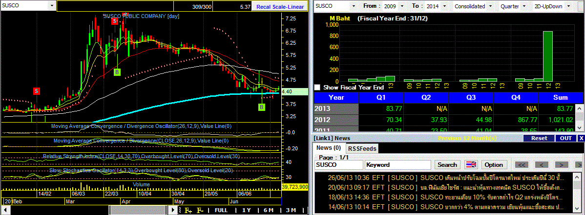Click the first-page << news button

[x=522, y=164]
